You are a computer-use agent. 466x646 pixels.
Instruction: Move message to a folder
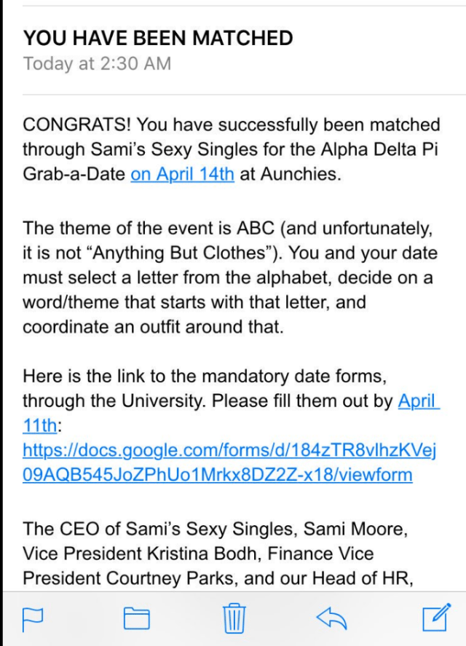[136, 618]
